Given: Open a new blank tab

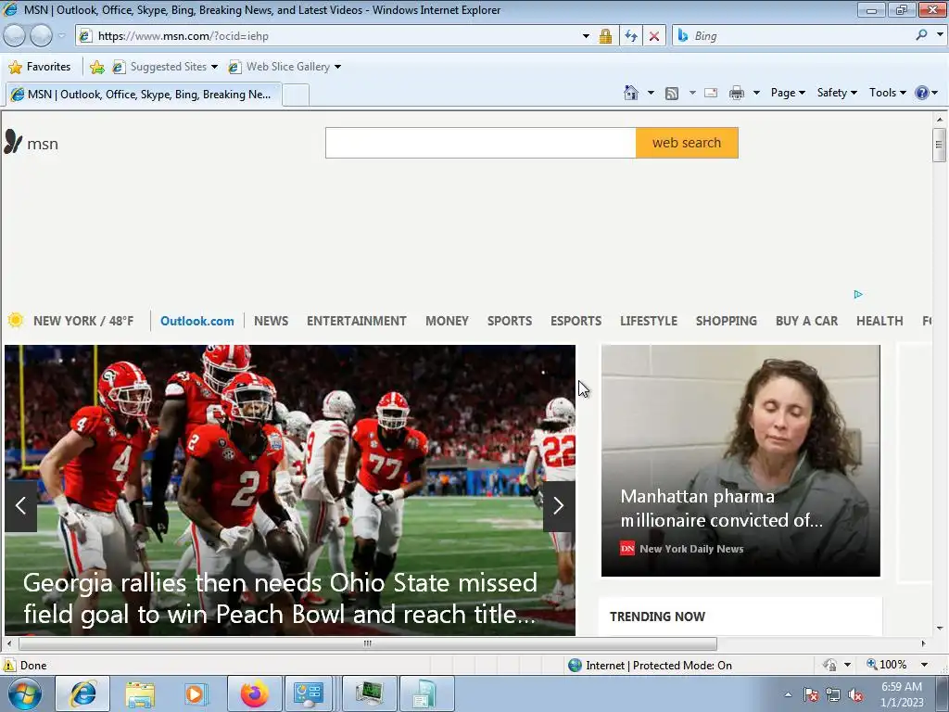Looking at the screenshot, I should [x=296, y=95].
